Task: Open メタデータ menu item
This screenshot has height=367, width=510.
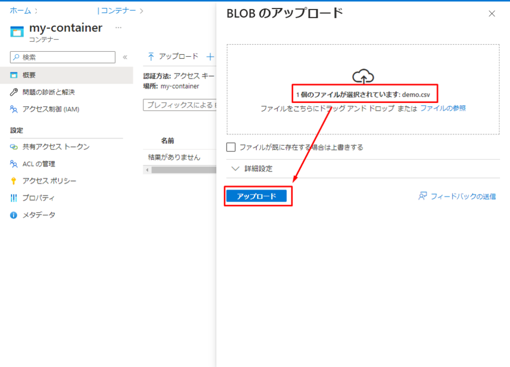Action: pos(39,215)
